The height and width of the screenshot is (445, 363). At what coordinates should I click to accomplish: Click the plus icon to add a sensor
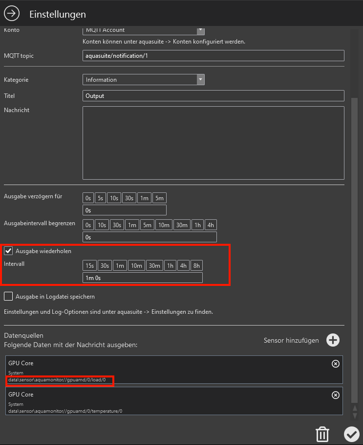[333, 340]
